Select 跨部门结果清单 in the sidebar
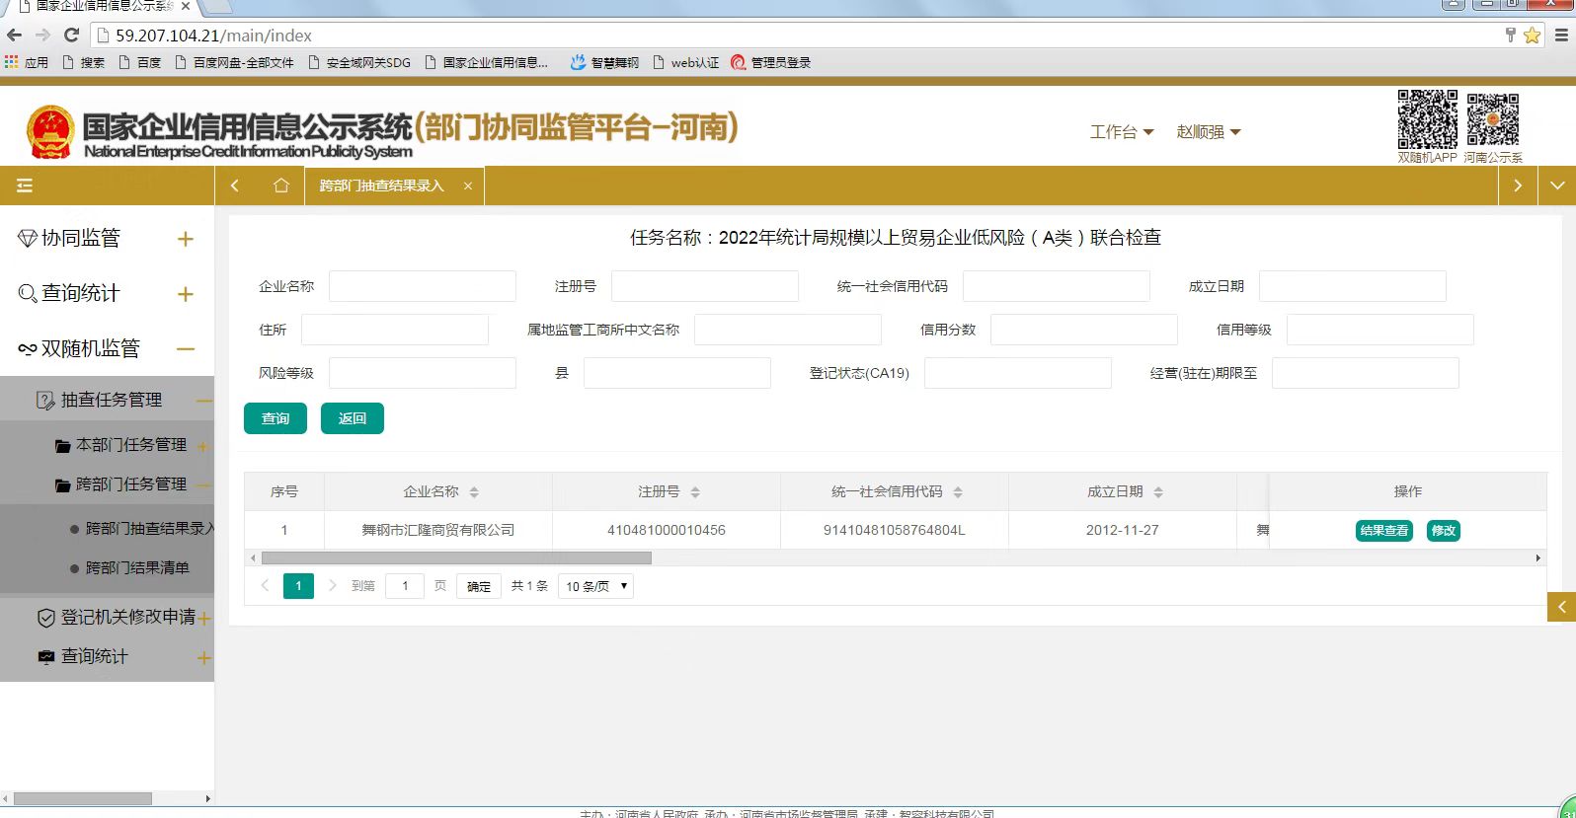The width and height of the screenshot is (1576, 818). tap(137, 568)
